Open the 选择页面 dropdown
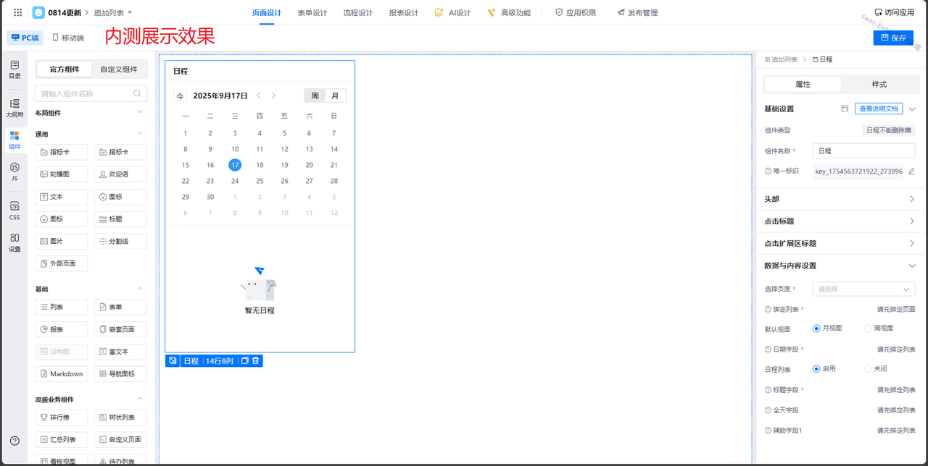 pyautogui.click(x=863, y=289)
